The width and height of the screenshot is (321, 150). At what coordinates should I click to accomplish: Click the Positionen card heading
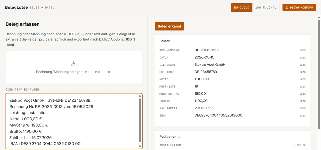[x=168, y=137]
